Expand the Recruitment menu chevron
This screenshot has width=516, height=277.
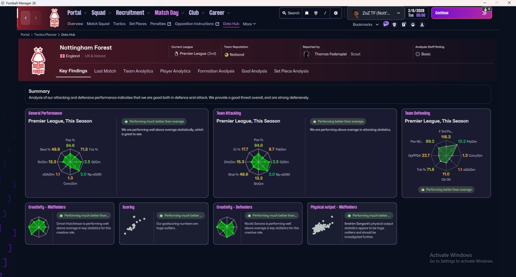[x=148, y=13]
